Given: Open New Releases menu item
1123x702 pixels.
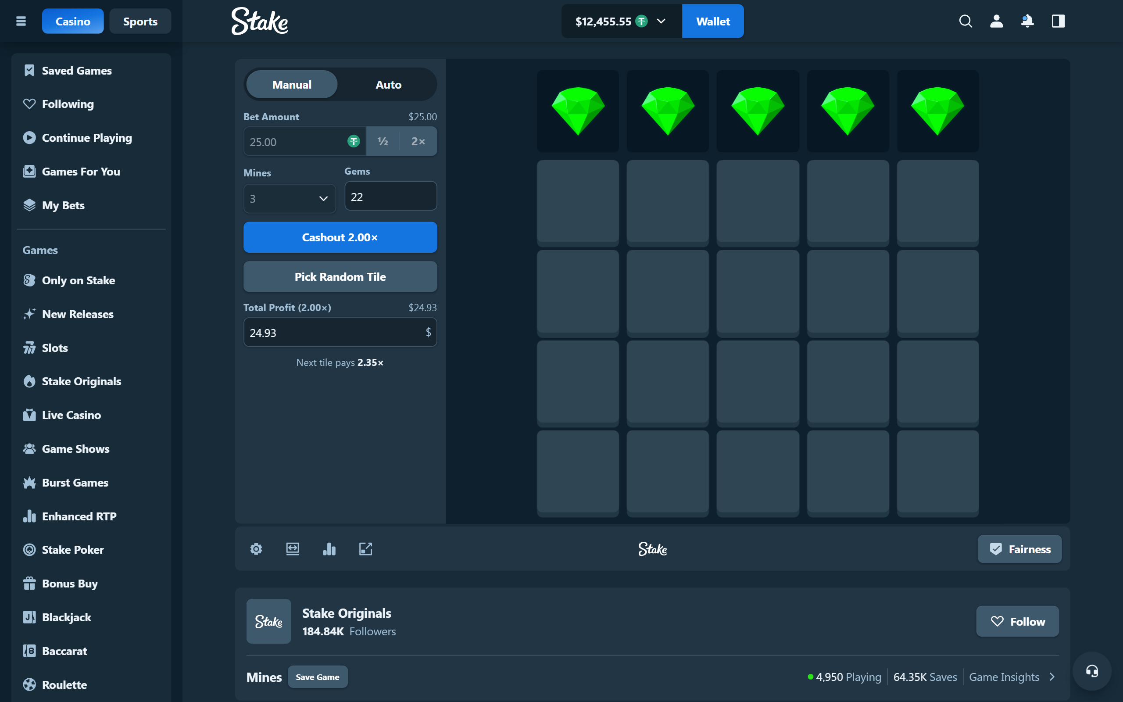Looking at the screenshot, I should [91, 314].
